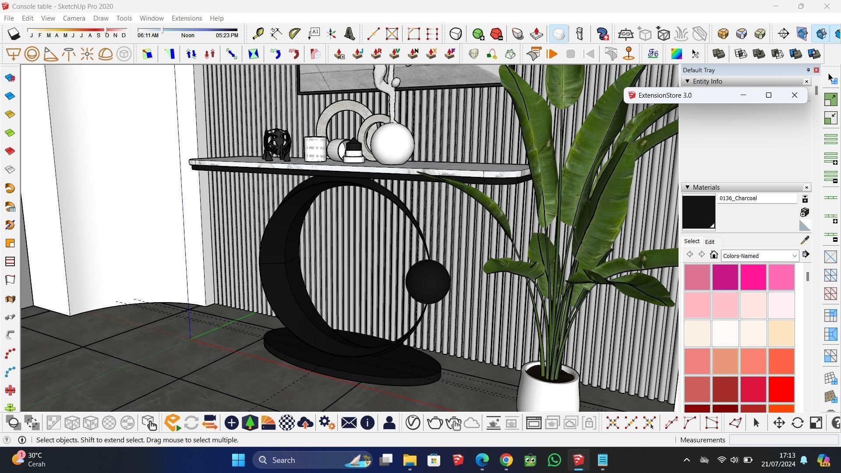Click the orange sphere draw tool

tap(32, 54)
